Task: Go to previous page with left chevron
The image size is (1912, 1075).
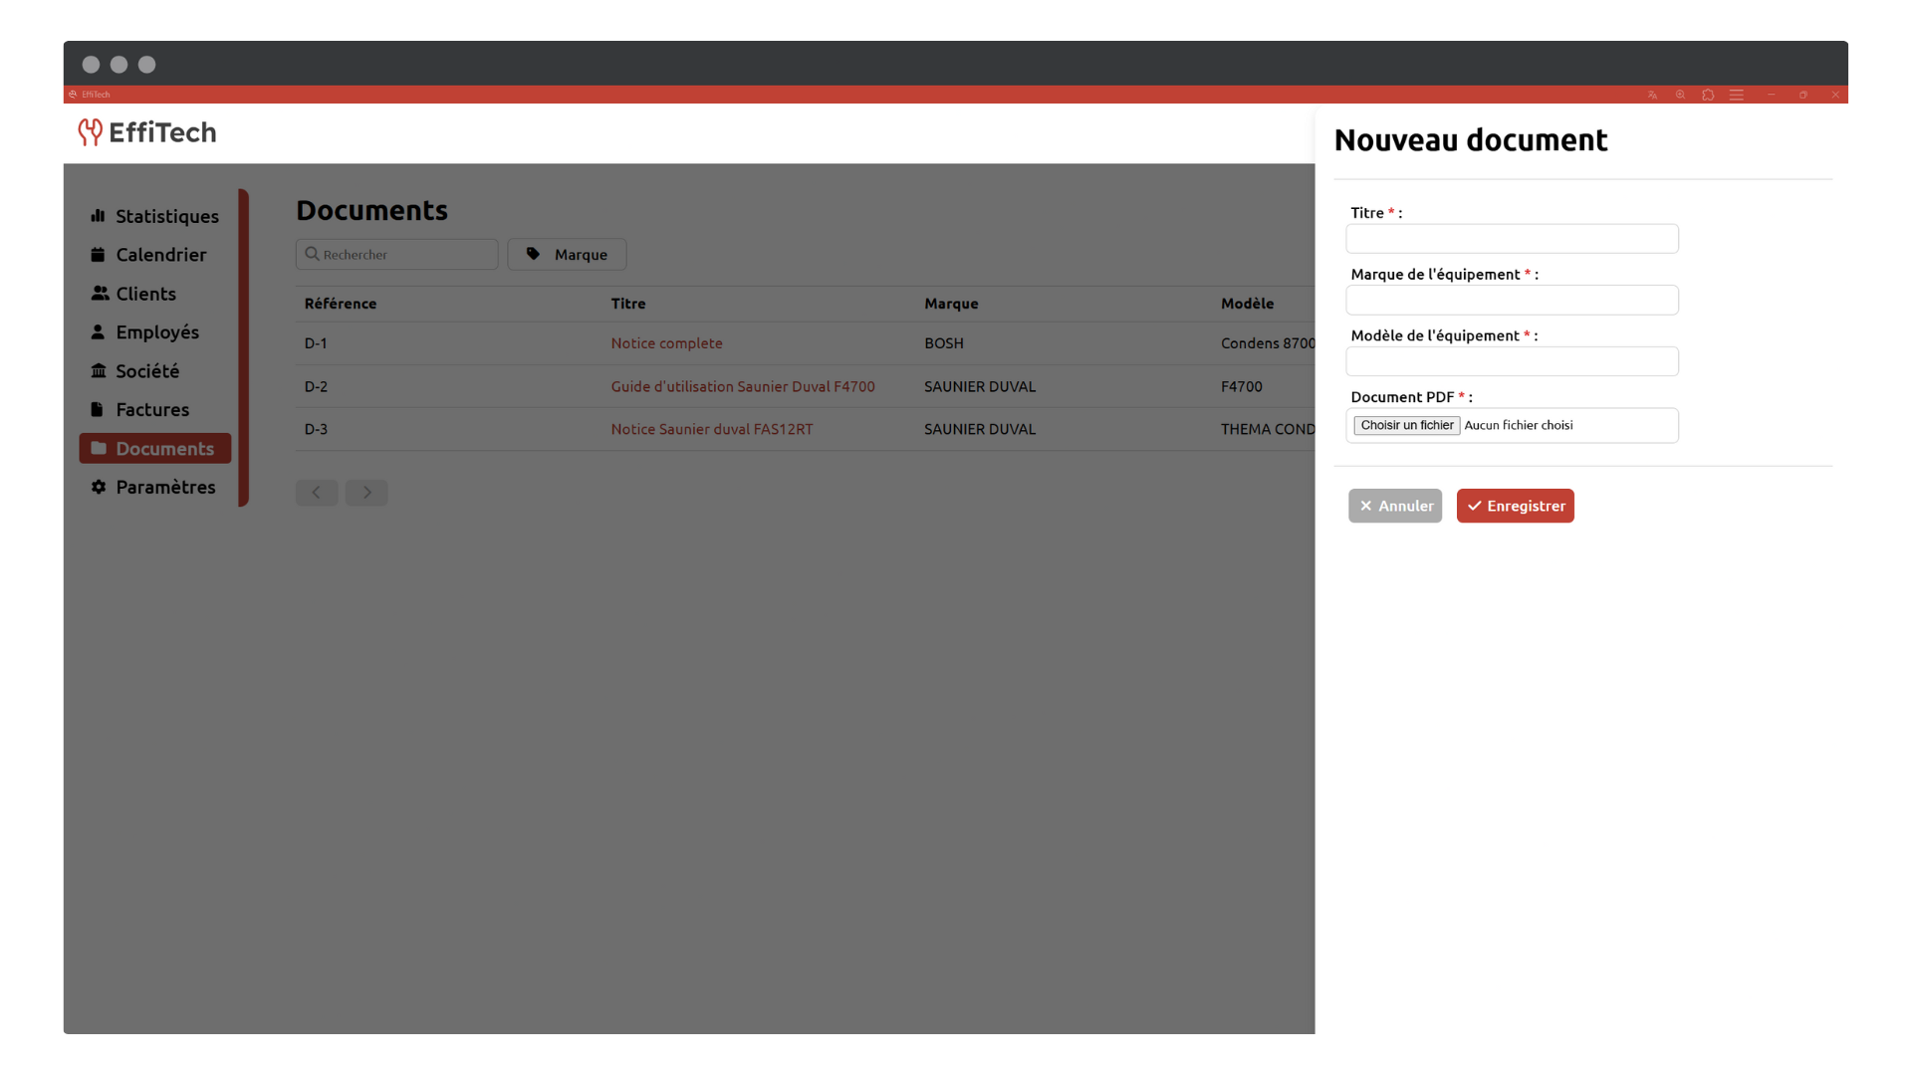Action: point(317,493)
